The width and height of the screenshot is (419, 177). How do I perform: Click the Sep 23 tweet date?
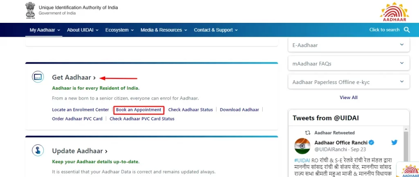359,150
